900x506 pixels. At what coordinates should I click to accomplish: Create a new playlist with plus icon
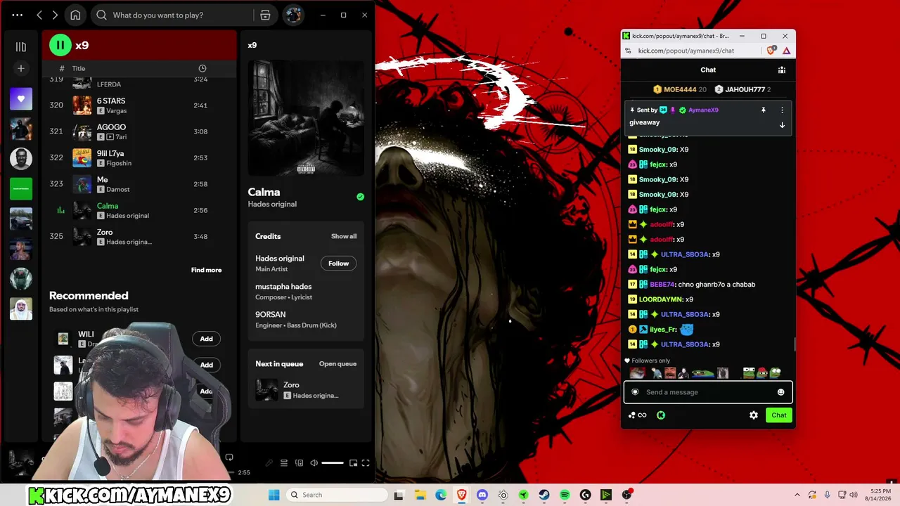[21, 68]
